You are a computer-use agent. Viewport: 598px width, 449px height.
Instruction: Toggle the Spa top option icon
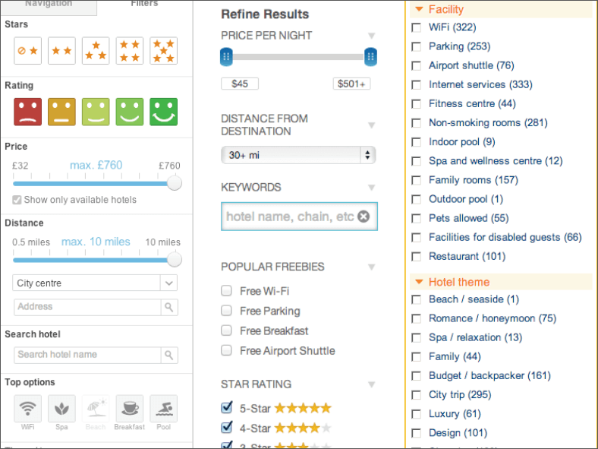61,409
